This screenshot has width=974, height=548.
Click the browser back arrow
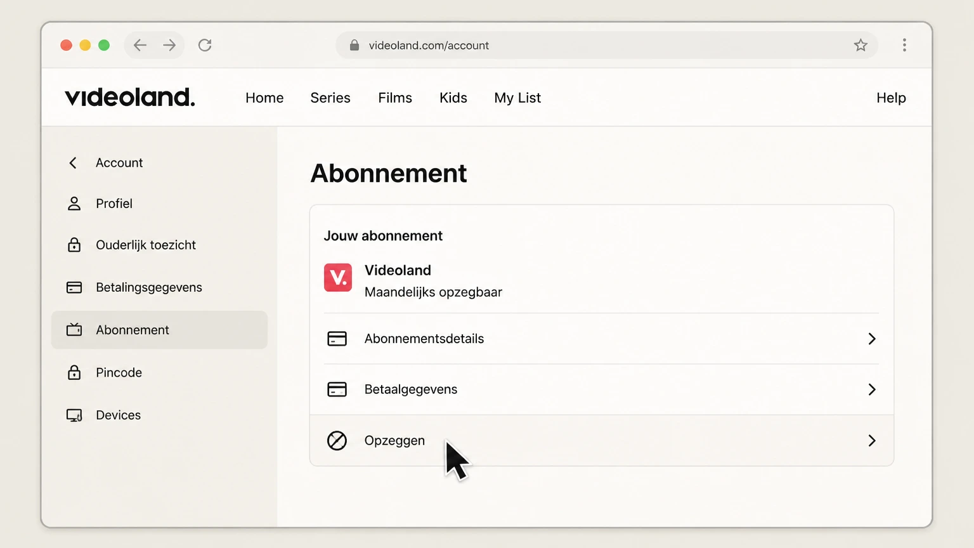click(x=140, y=45)
